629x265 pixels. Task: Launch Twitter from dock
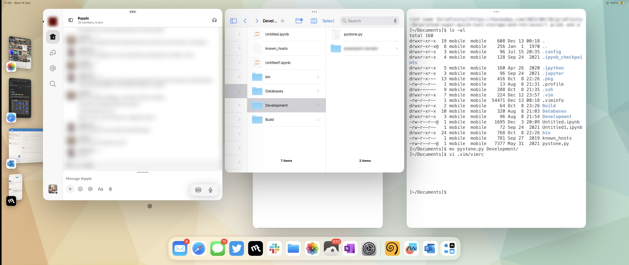tap(236, 248)
